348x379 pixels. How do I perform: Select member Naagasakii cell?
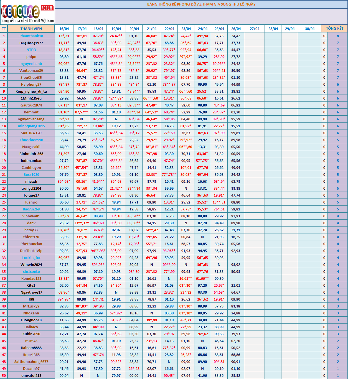click(31, 147)
